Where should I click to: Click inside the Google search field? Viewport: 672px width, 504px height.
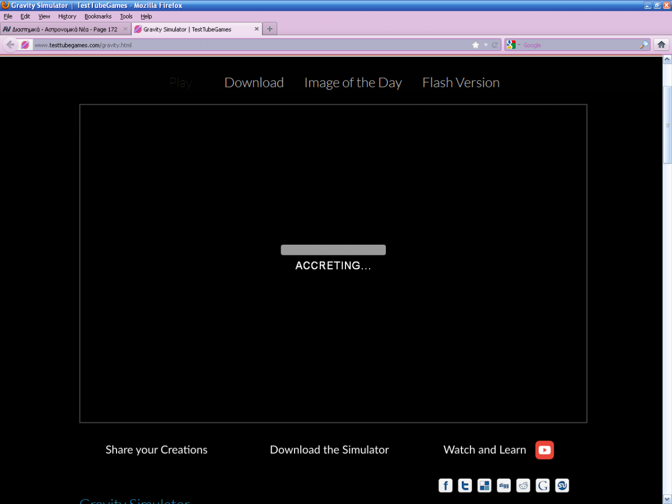(580, 45)
